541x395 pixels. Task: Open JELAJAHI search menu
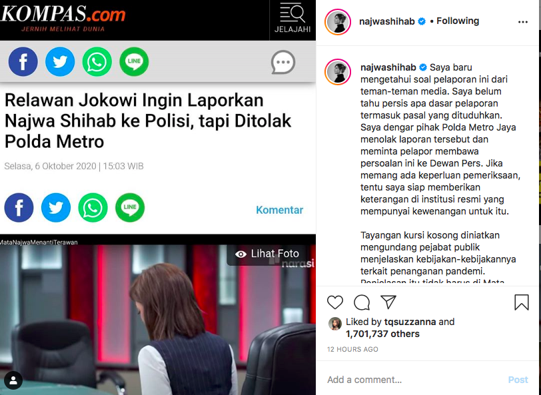coord(292,19)
